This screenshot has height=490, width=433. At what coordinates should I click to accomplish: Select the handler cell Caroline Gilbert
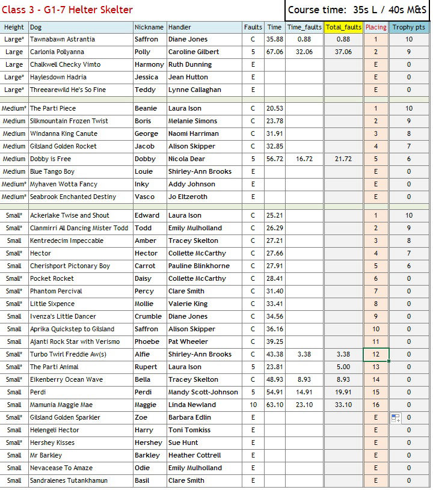coord(204,52)
